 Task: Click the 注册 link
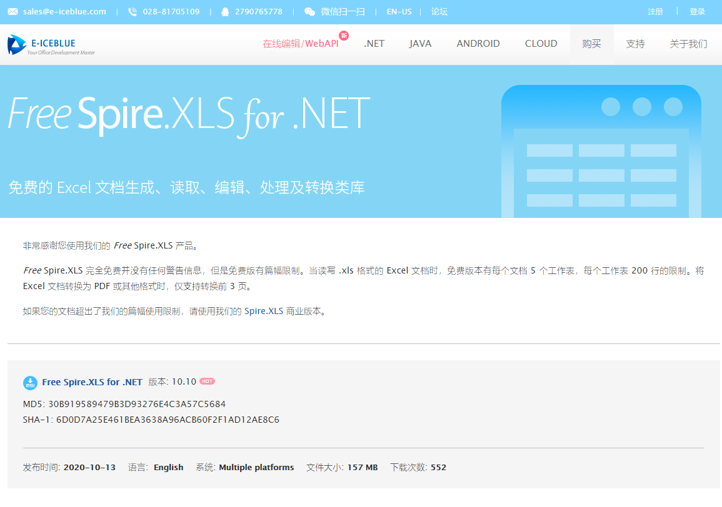655,11
